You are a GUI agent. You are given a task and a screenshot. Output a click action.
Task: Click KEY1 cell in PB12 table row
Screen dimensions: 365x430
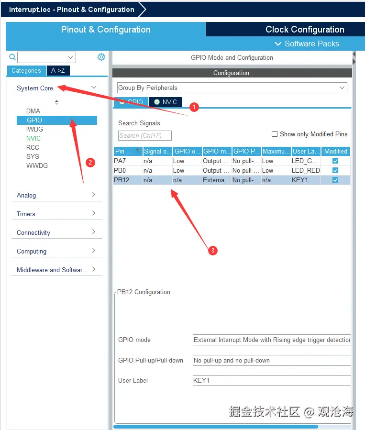(x=306, y=180)
